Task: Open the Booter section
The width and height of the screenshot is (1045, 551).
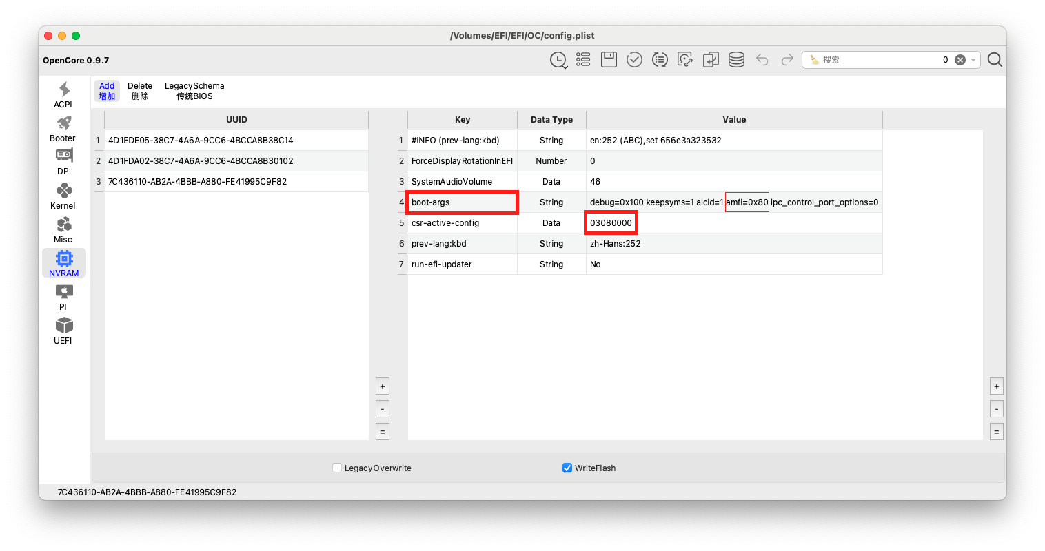Action: pos(63,128)
